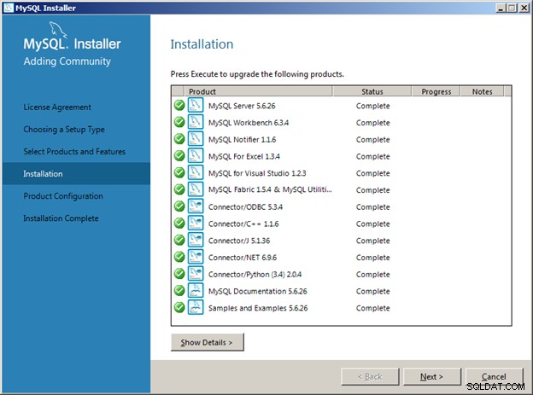This screenshot has height=395, width=533.
Task: Select Connector/Python (3.4) 2.0.4 name
Action: (255, 274)
